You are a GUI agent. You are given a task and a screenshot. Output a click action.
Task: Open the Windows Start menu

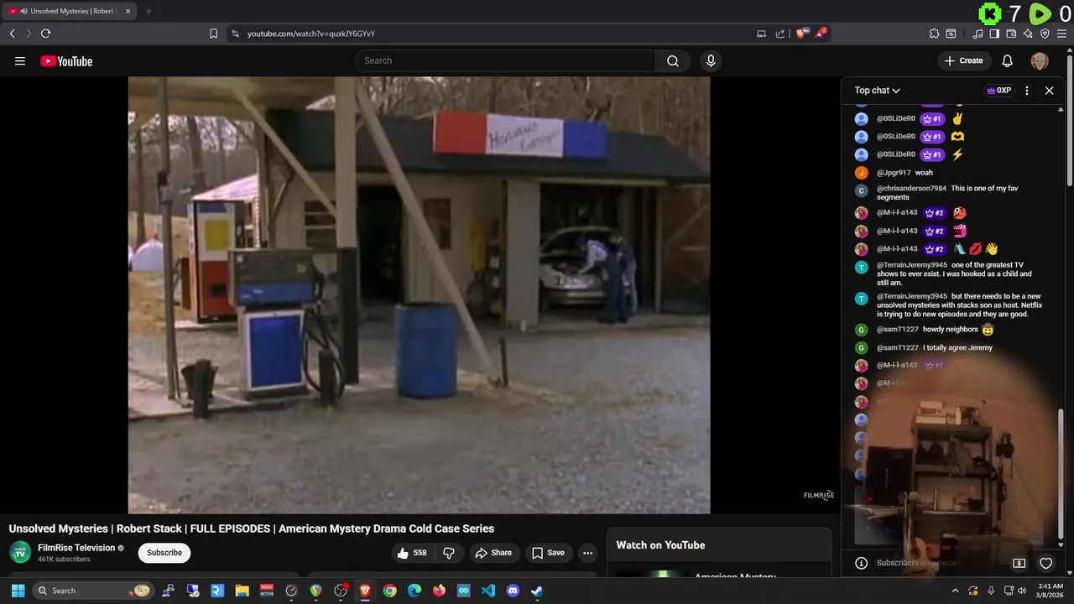click(x=18, y=591)
